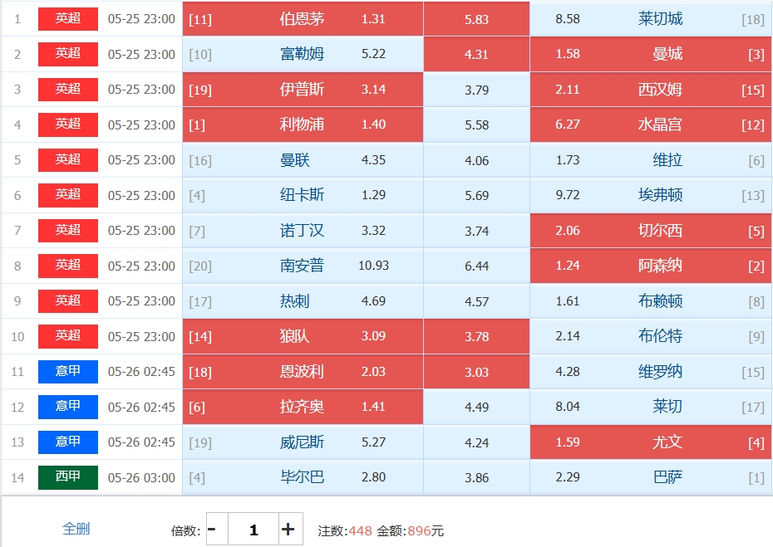Decrease the 倍数 multiplier with minus button
Image resolution: width=773 pixels, height=547 pixels.
(x=217, y=530)
